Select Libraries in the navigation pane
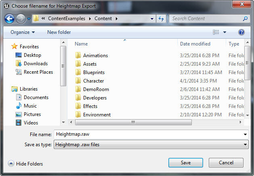 coord(29,89)
